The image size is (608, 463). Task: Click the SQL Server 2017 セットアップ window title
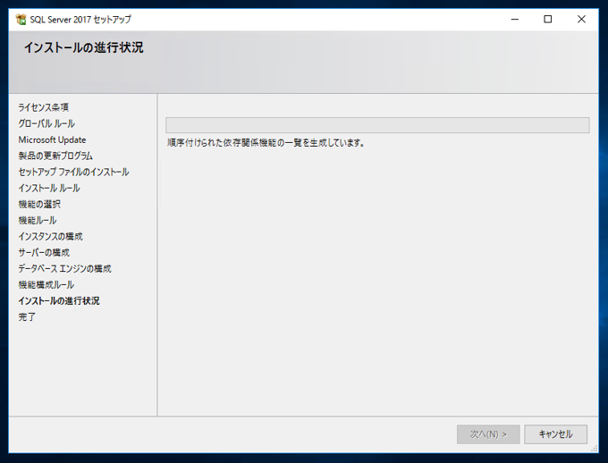[80, 19]
